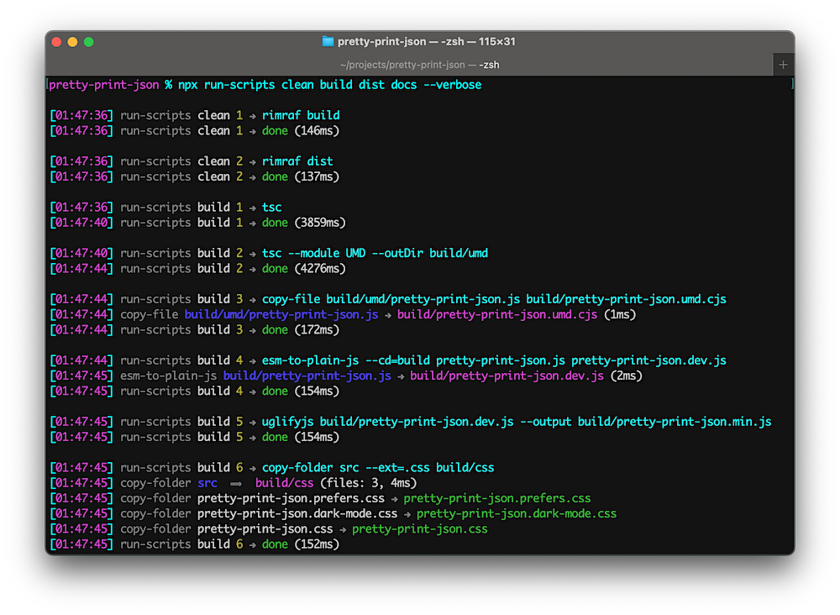This screenshot has width=840, height=615.
Task: Click the tsc command on build 1 line
Action: pos(271,208)
